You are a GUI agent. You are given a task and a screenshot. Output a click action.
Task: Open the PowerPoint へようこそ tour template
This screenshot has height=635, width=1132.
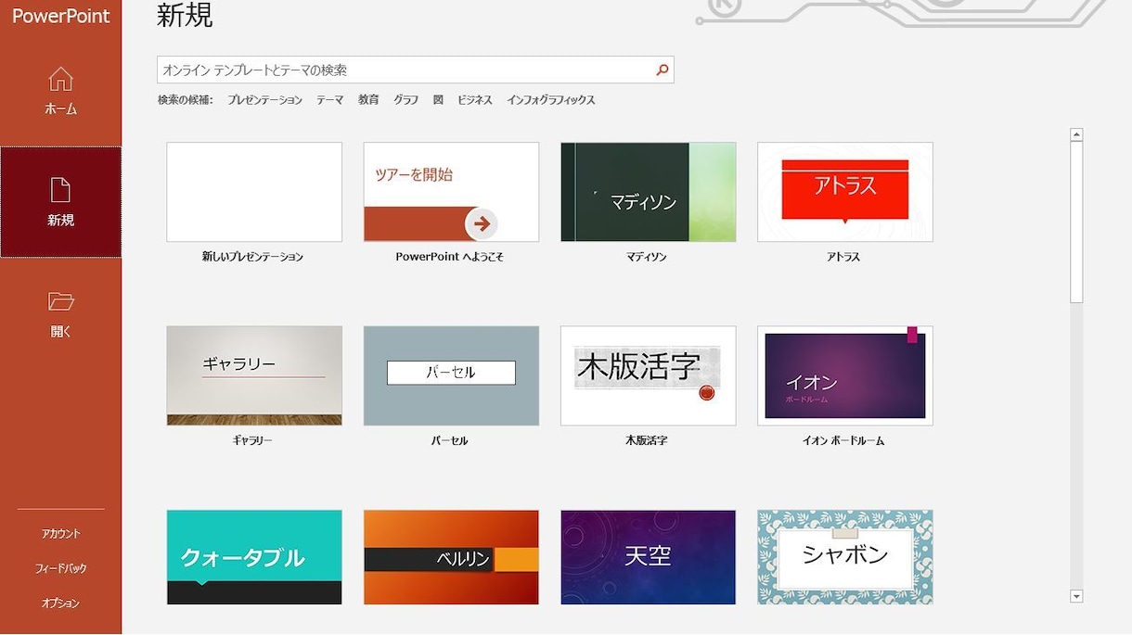451,192
